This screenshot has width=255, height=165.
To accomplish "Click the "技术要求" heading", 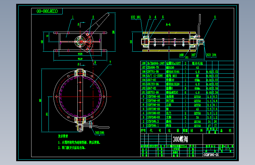I will pyautogui.click(x=63, y=136).
